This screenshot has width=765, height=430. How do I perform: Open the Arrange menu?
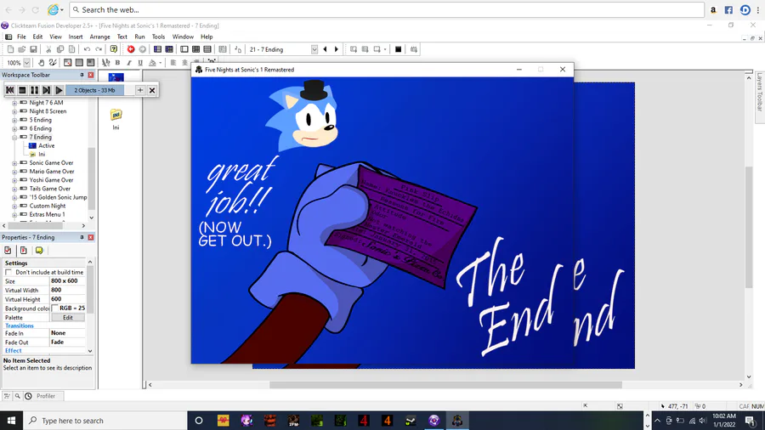click(x=100, y=37)
